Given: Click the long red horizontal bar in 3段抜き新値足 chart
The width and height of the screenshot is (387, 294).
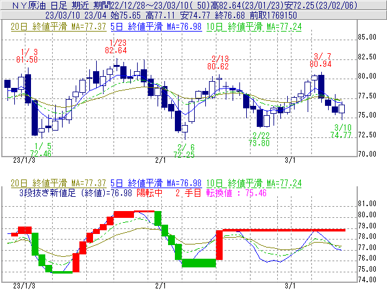Looking at the screenshot, I should [x=284, y=230].
